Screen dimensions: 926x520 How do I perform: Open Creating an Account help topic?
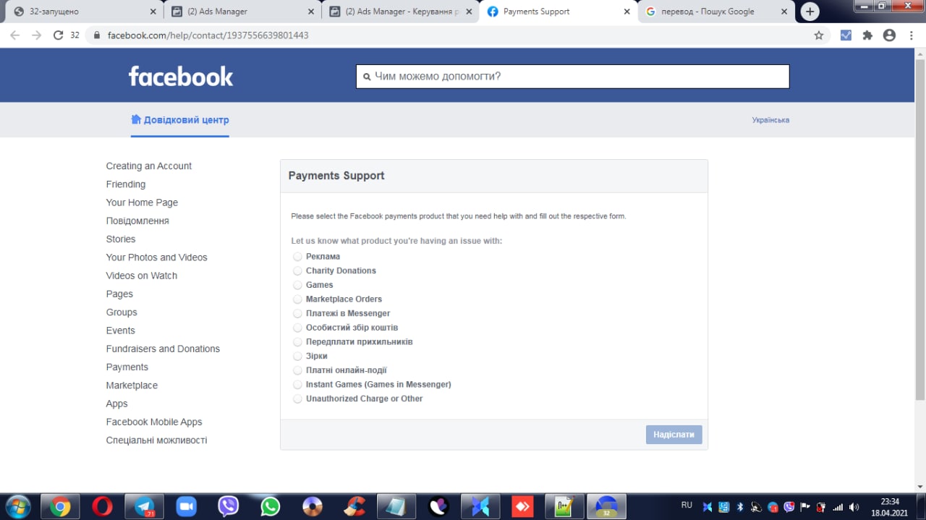tap(149, 166)
